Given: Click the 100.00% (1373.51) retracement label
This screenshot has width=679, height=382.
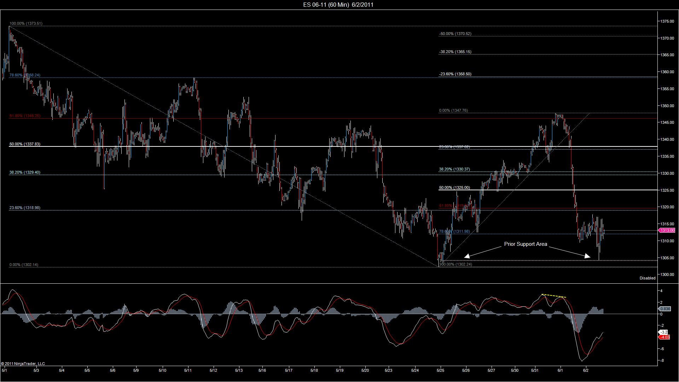Looking at the screenshot, I should (26, 23).
